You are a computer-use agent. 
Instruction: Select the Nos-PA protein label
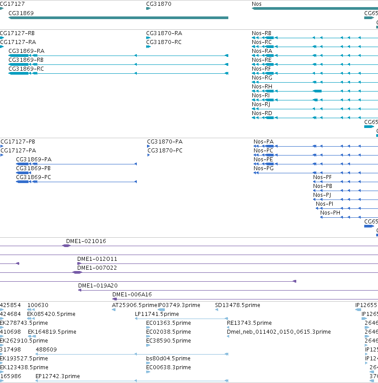pos(264,142)
